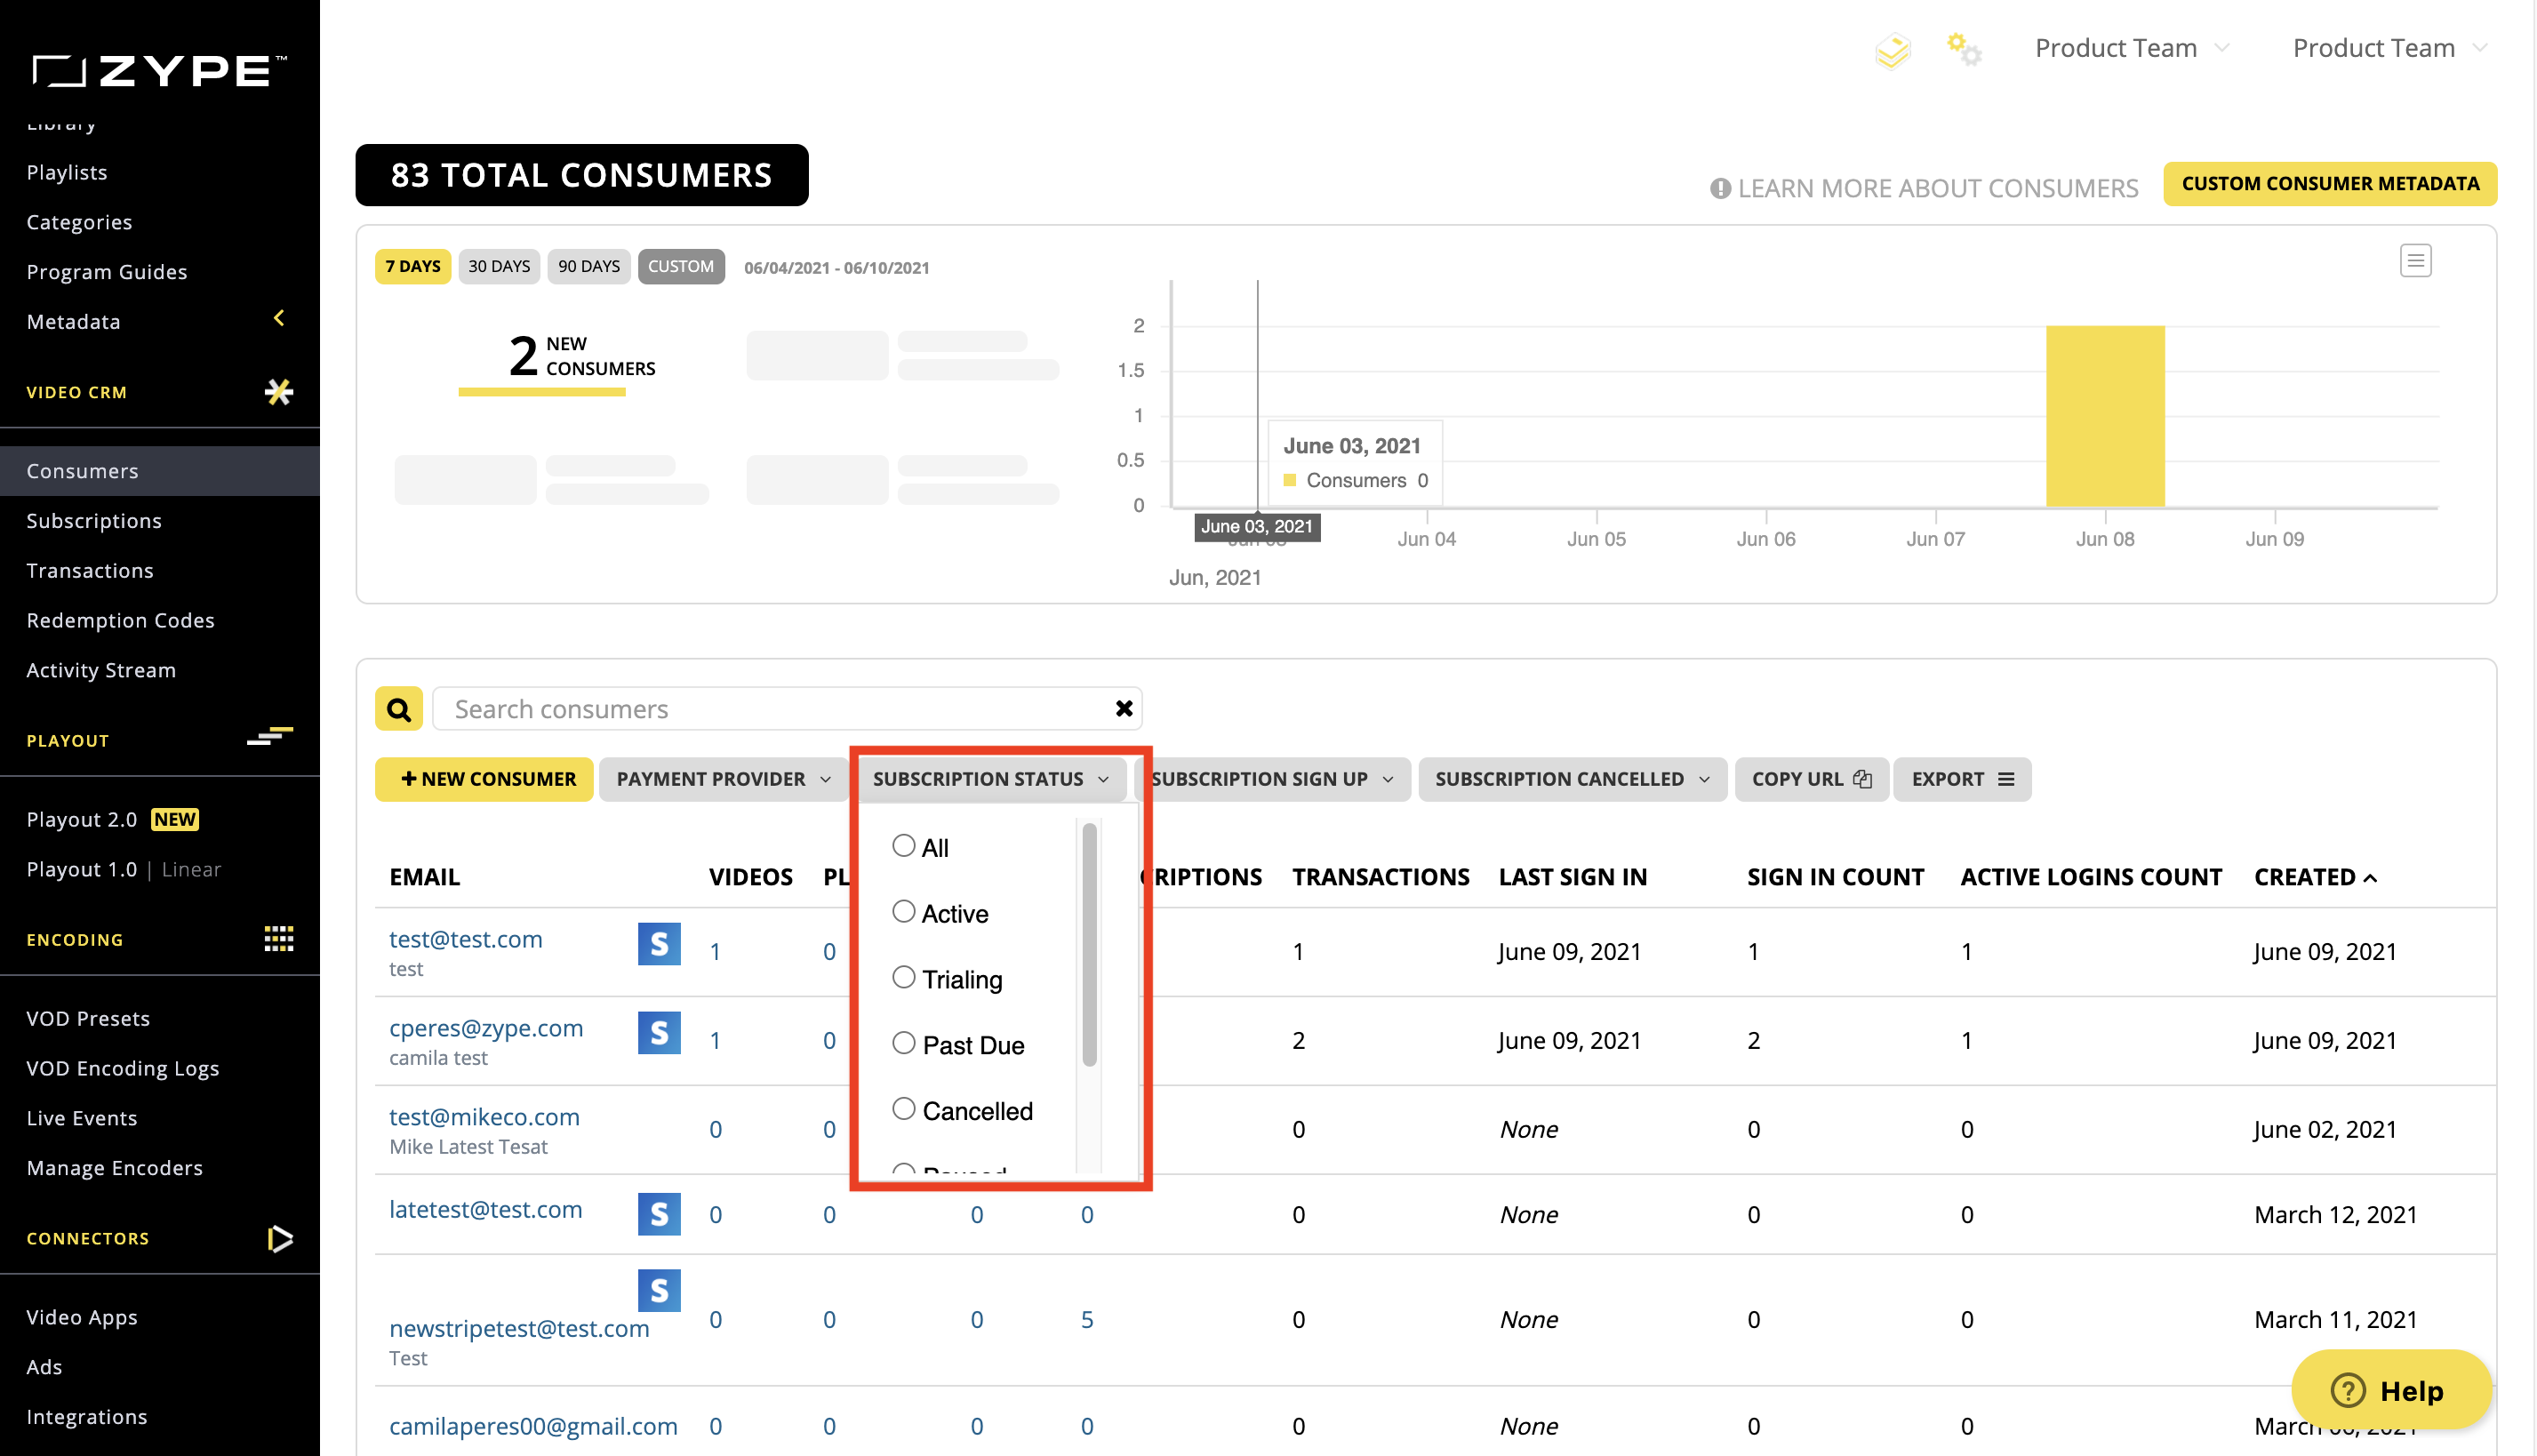Sort the table by the Email column
2537x1456 pixels.
[424, 877]
